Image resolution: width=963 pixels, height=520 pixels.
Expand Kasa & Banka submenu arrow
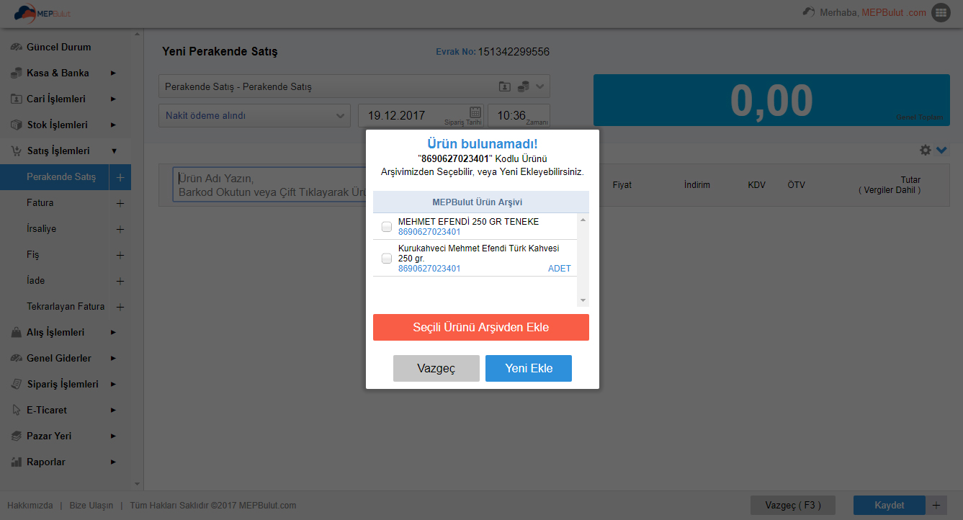113,73
